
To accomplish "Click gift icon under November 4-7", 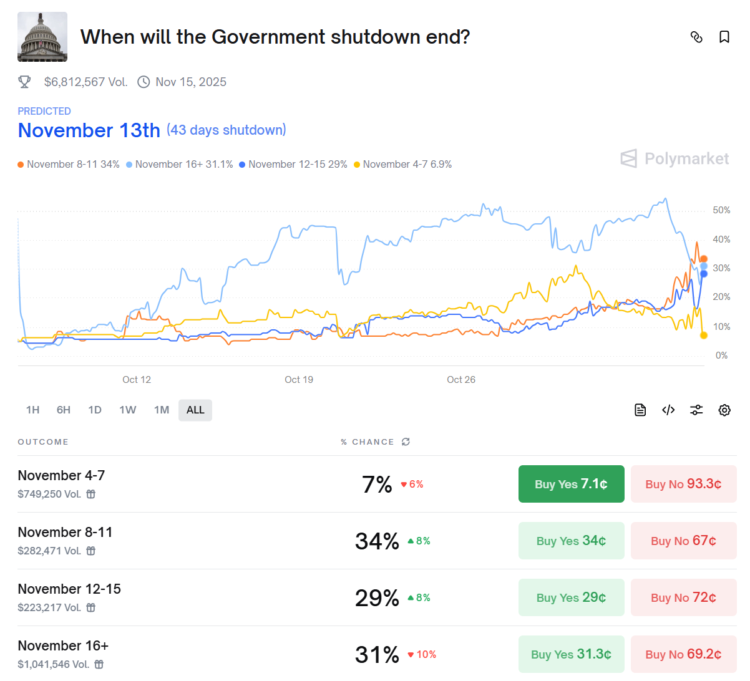I will click(91, 494).
